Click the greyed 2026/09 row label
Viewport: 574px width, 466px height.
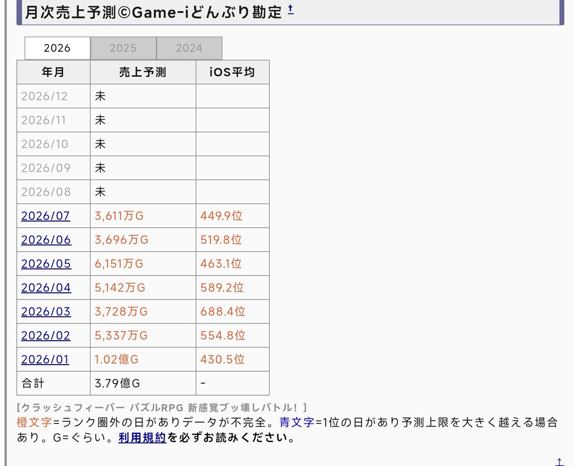[x=46, y=168]
